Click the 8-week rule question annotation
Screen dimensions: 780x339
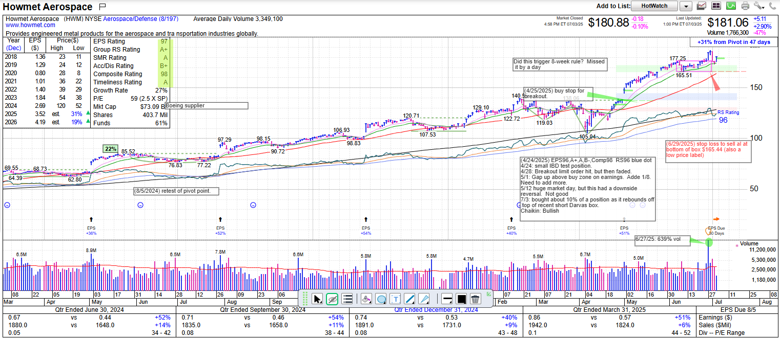[x=560, y=64]
